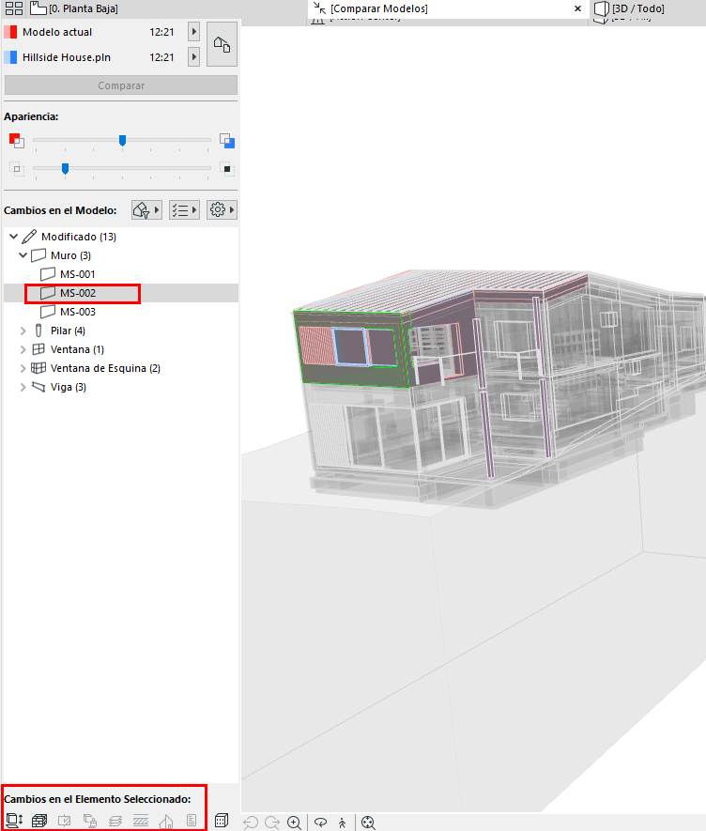Click the Modelo actual label
This screenshot has width=706, height=831.
pos(57,32)
